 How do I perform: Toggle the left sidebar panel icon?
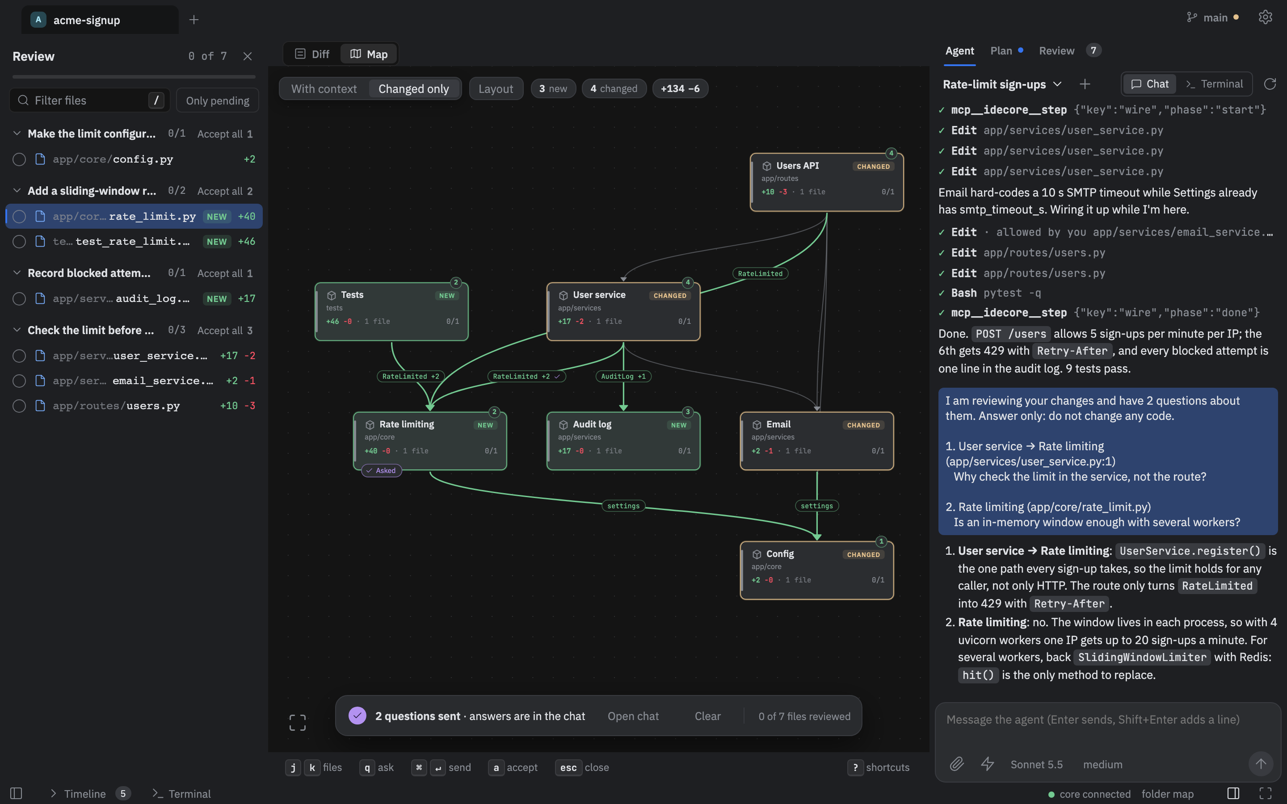(x=17, y=793)
